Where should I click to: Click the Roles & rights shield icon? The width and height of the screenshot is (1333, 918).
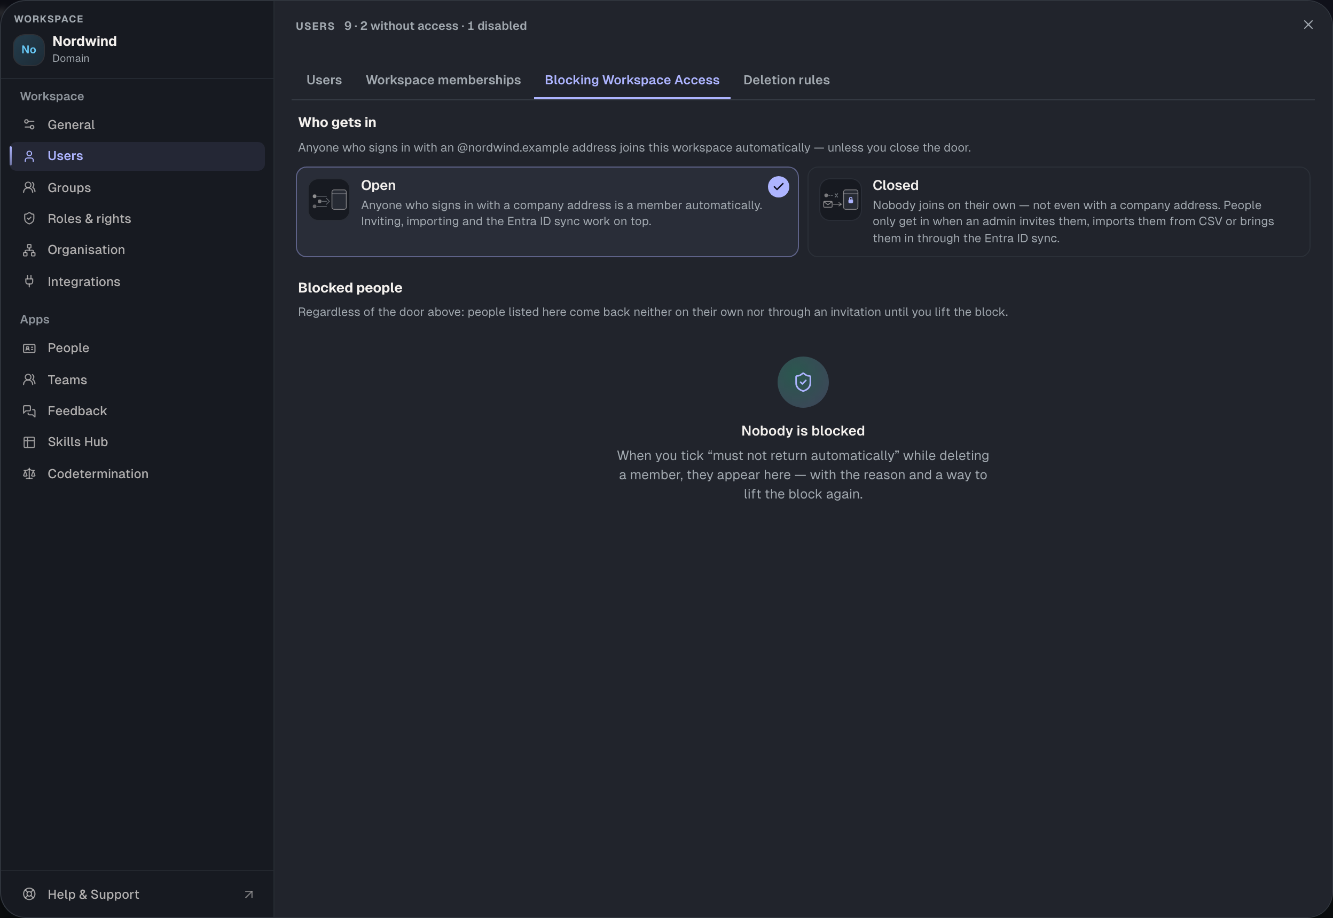tap(29, 219)
